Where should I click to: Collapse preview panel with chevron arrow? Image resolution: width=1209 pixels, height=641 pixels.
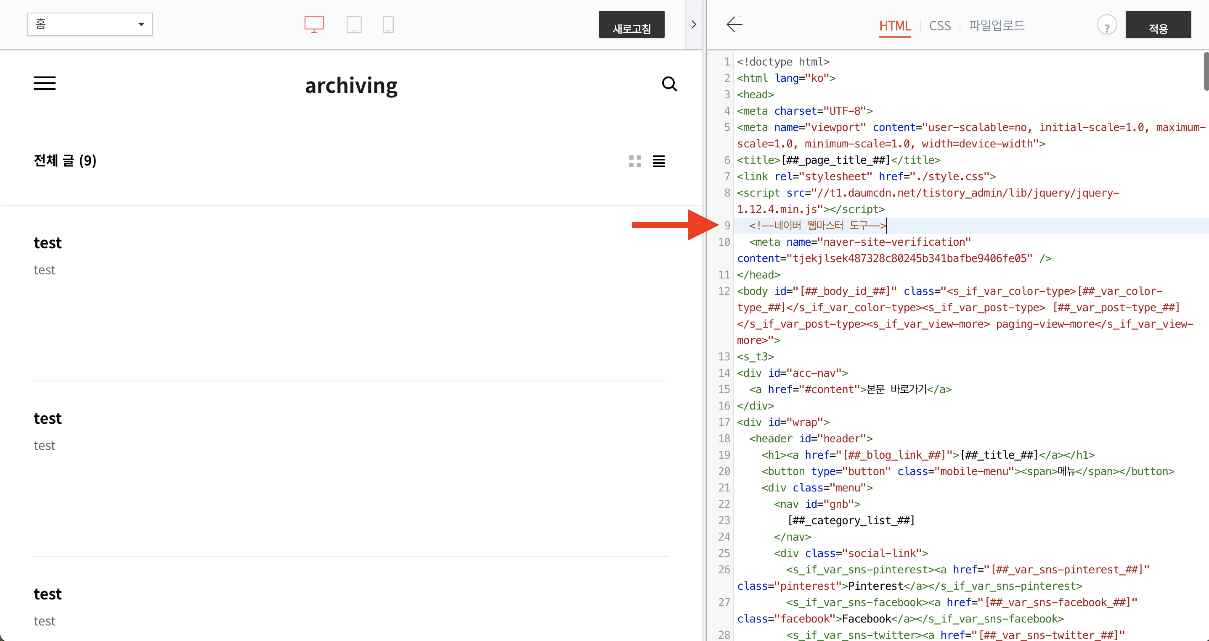694,24
